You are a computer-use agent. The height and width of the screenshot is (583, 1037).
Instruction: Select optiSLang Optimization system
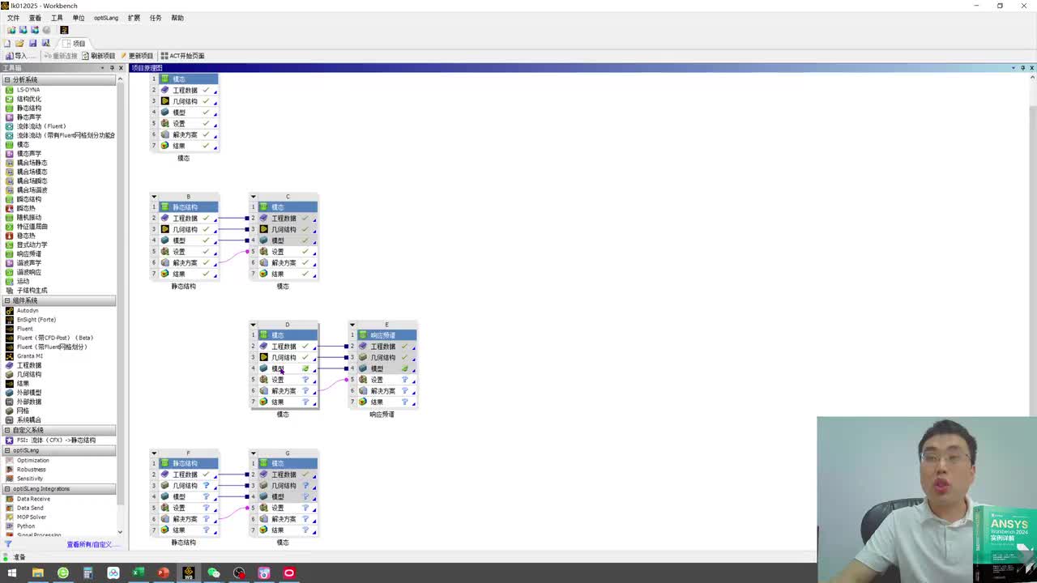[x=32, y=461]
